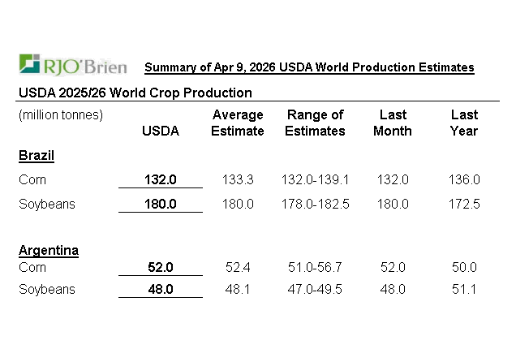Select Brazil Corn last year value 136.0
The height and width of the screenshot is (349, 516).
point(464,179)
